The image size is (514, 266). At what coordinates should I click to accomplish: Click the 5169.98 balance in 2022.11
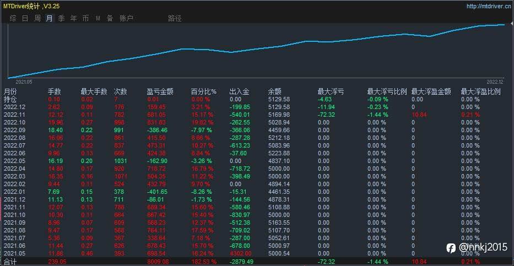click(279, 115)
